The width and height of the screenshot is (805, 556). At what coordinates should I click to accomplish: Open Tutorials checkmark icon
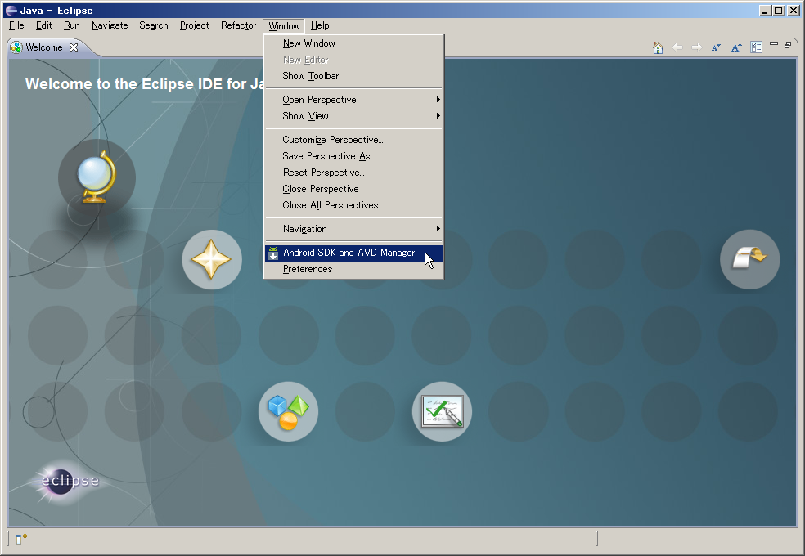click(x=442, y=411)
